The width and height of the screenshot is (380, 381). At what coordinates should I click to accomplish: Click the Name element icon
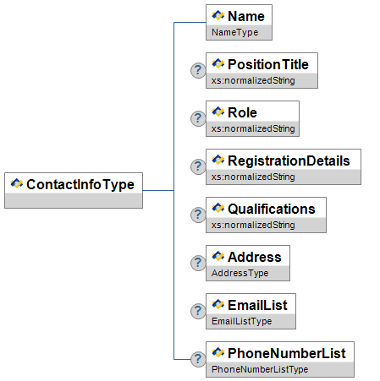click(x=218, y=15)
